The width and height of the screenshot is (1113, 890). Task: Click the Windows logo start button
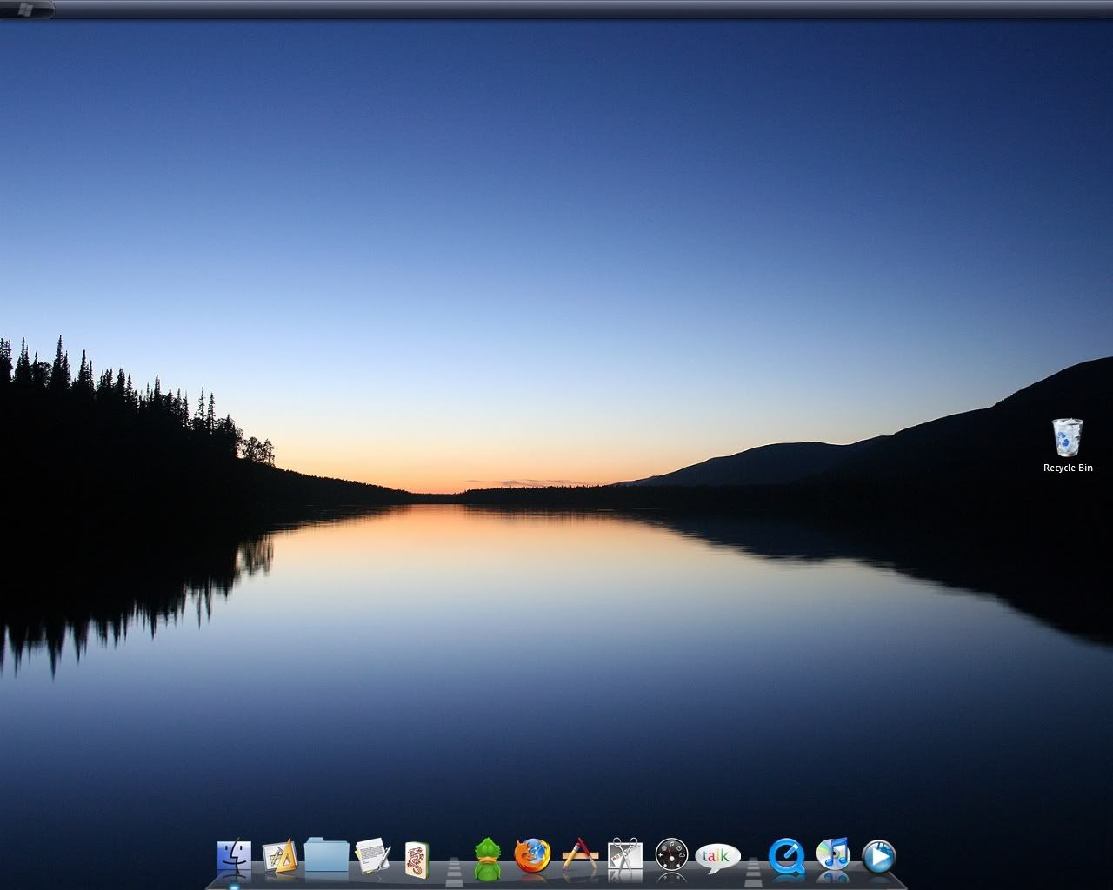25,10
